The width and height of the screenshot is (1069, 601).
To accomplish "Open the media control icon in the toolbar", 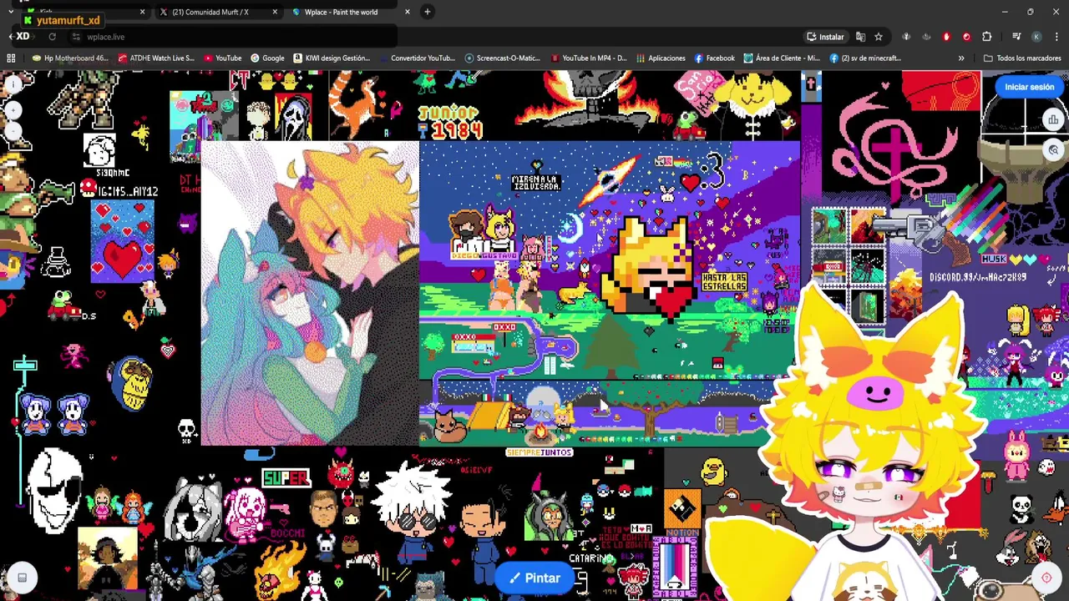I will pyautogui.click(x=1016, y=37).
